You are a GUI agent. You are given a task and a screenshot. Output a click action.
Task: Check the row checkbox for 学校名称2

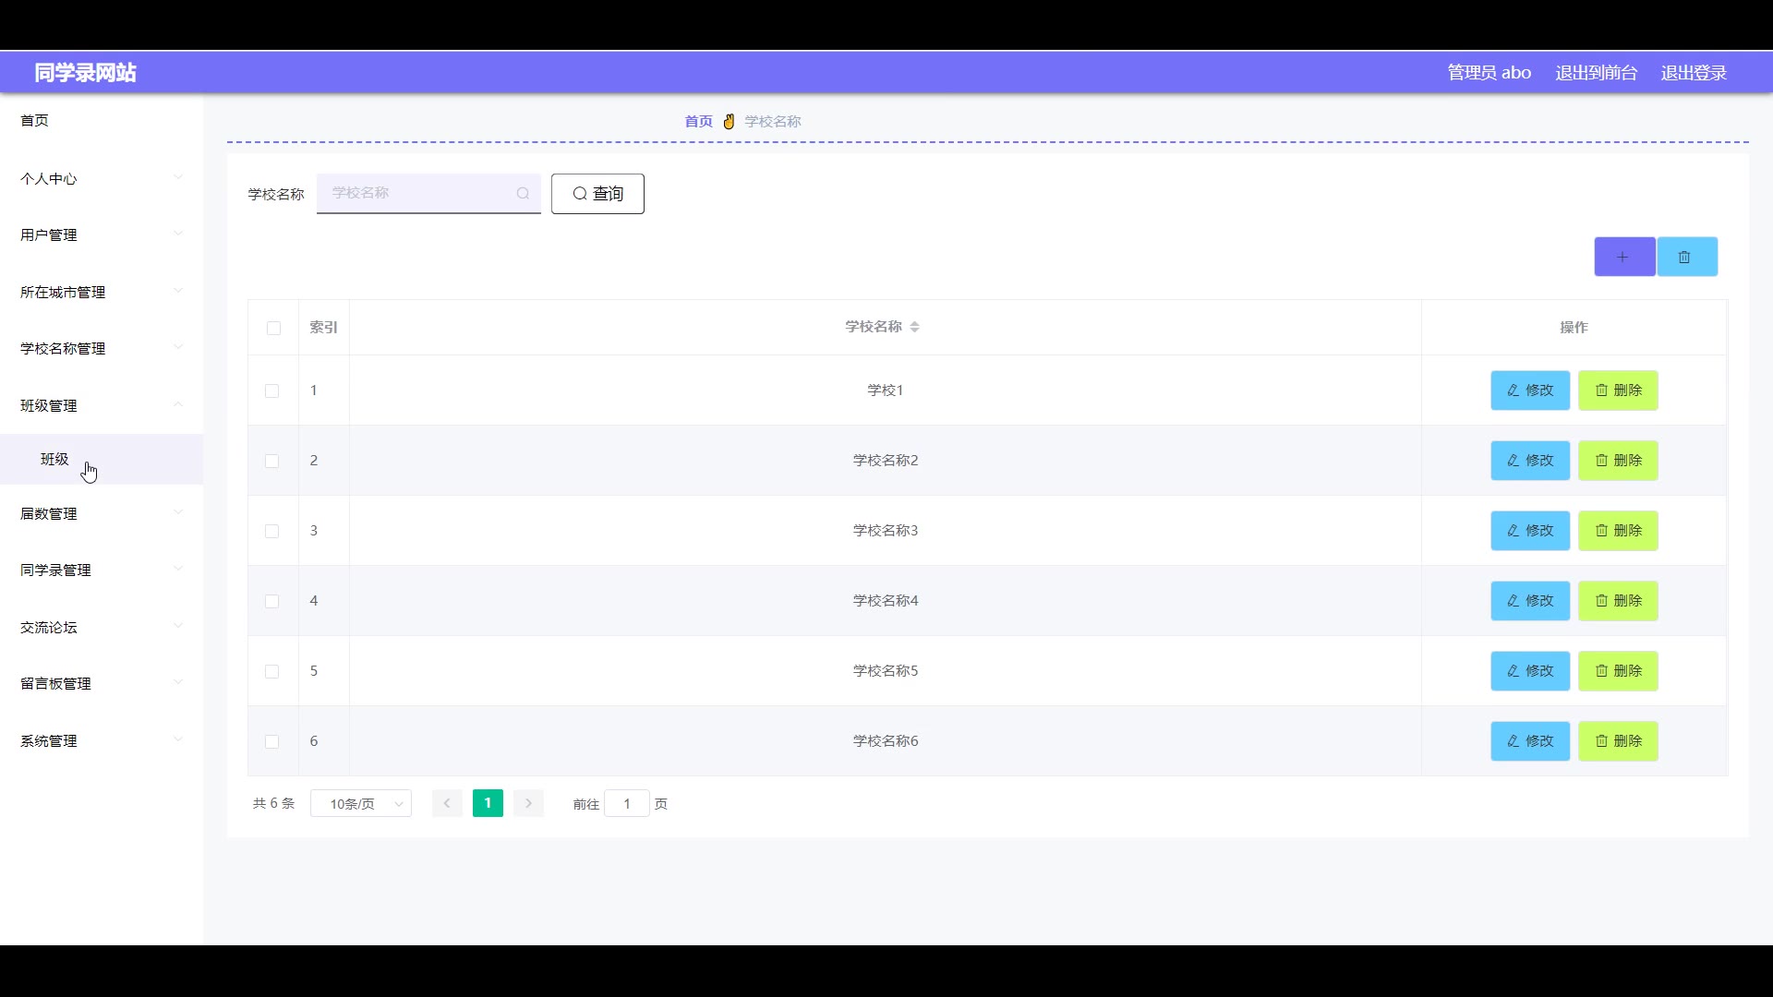point(271,461)
